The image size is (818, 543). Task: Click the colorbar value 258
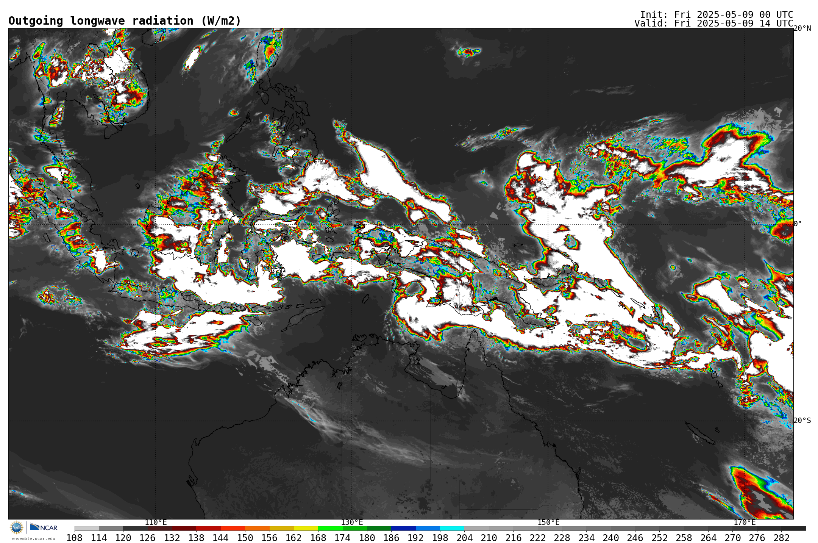(684, 538)
